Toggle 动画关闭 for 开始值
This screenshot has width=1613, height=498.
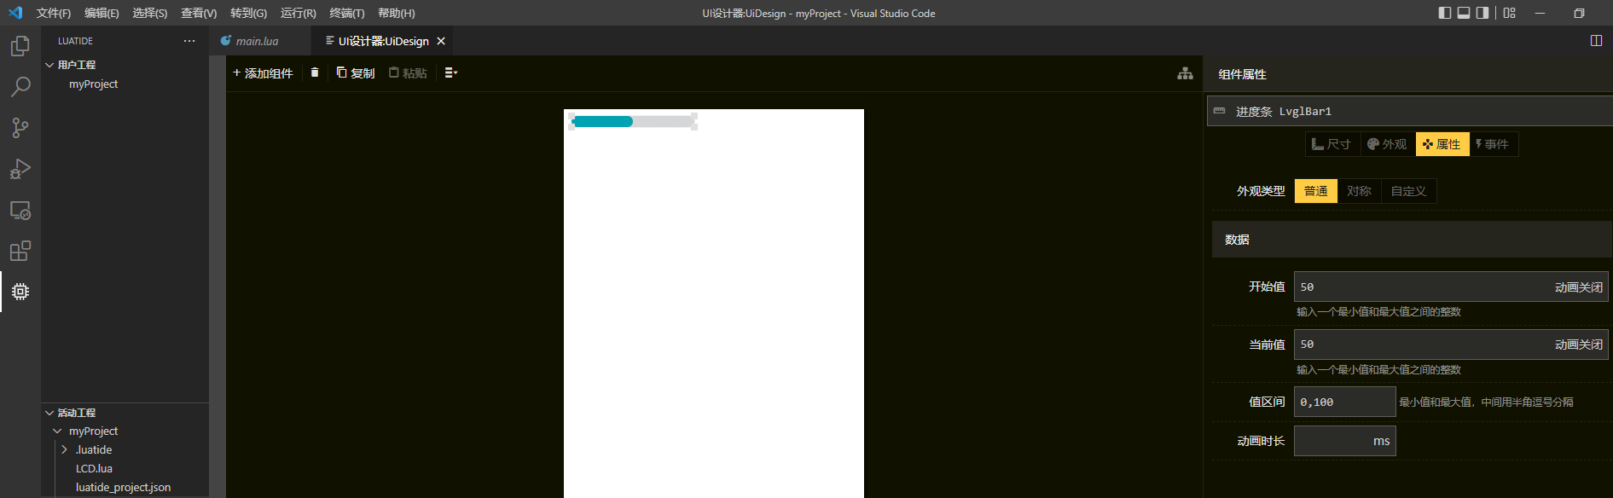[x=1578, y=287]
